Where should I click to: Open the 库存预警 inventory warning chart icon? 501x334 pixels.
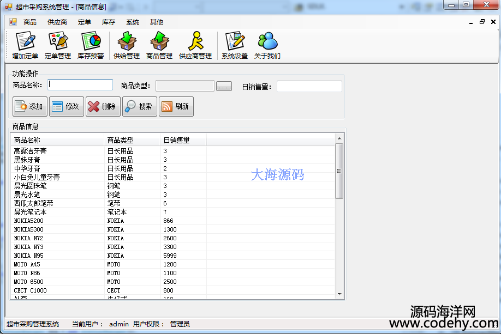click(91, 45)
